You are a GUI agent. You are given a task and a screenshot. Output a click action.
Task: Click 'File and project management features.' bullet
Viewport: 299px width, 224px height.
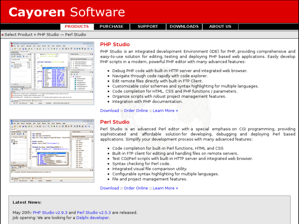click(x=150, y=179)
